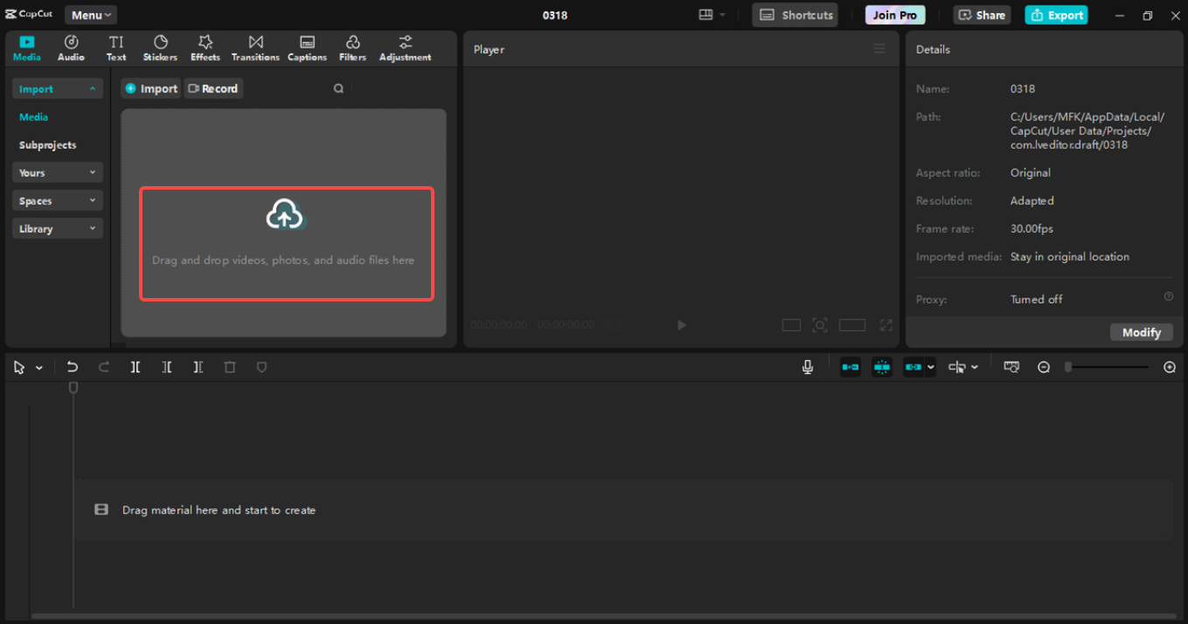Open the Filters tab

click(x=352, y=48)
